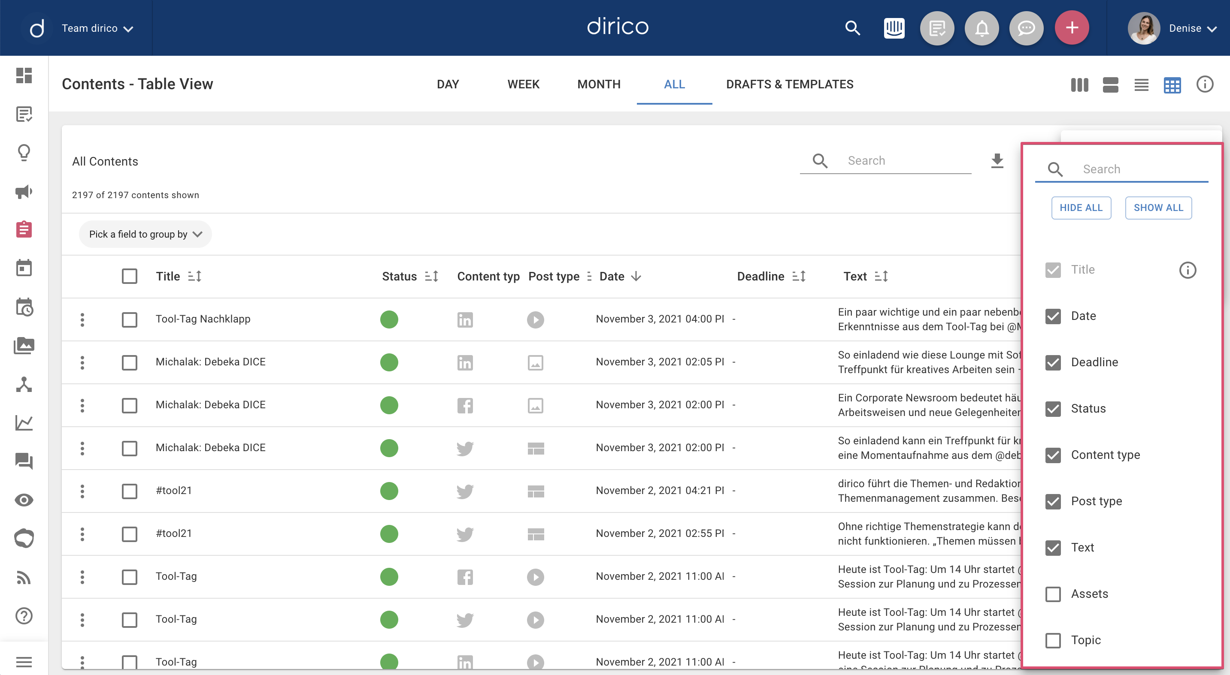This screenshot has width=1230, height=675.
Task: Open the campaigns megaphone icon in sidebar
Action: point(24,191)
